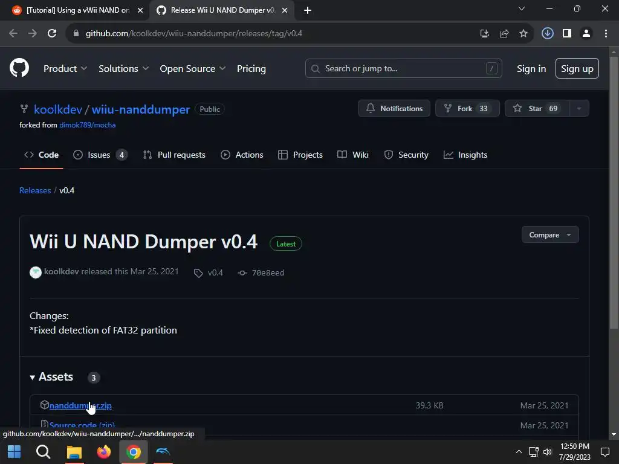
Task: Open the volume control in the tray
Action: tap(548, 452)
